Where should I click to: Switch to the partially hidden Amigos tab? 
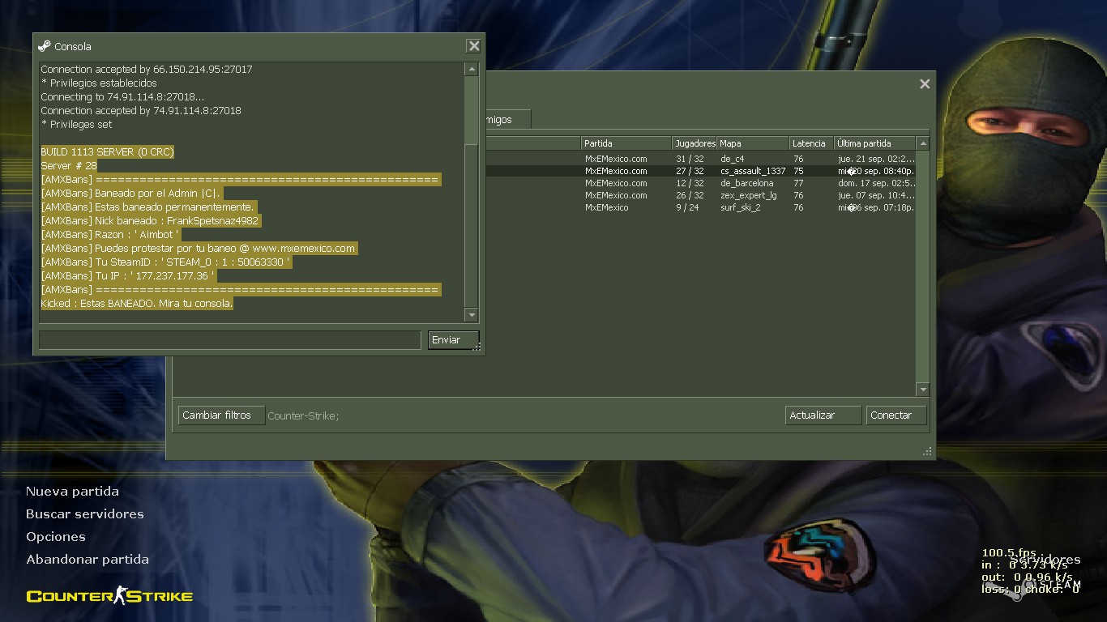[507, 119]
